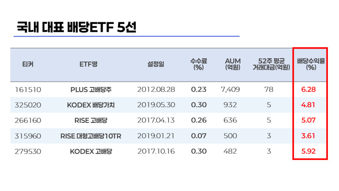The image size is (339, 191).
Task: Click dividend yield 5.92
Action: (309, 151)
